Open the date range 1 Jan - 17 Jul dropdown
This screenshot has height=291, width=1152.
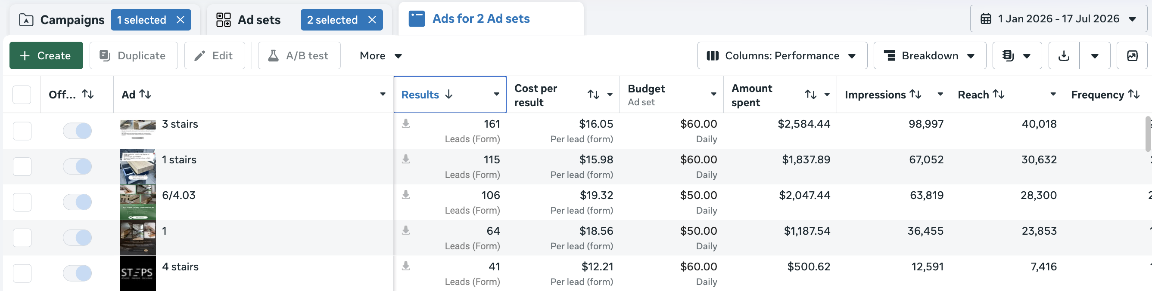pos(1058,19)
